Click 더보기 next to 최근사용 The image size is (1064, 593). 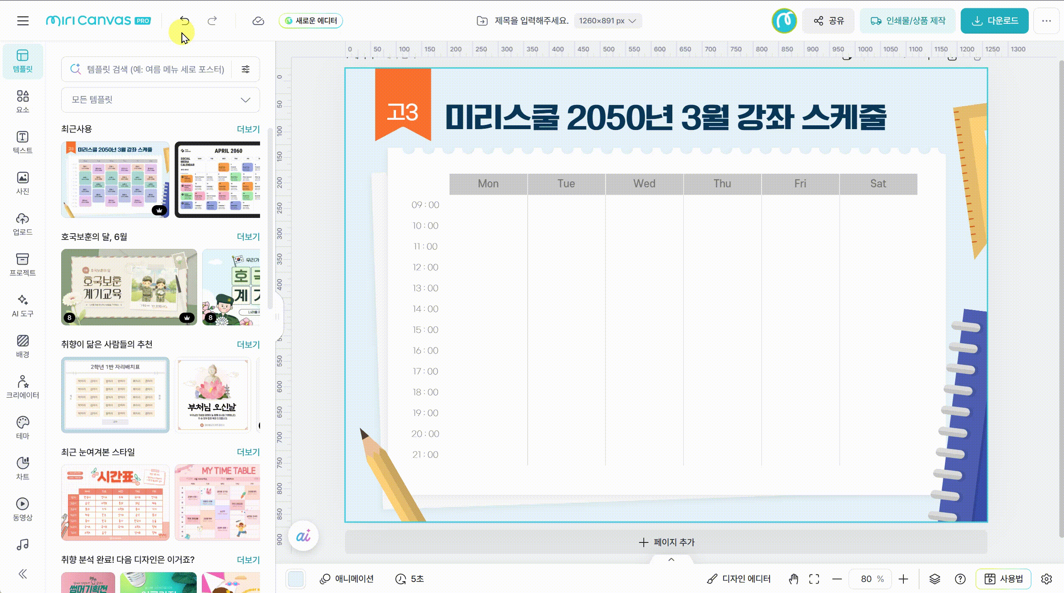click(x=248, y=129)
